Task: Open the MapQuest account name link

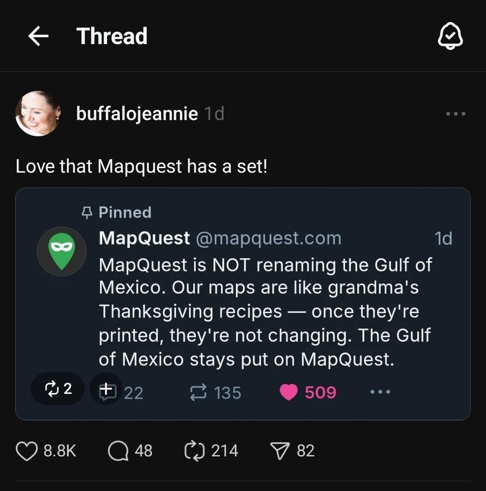Action: coord(144,238)
